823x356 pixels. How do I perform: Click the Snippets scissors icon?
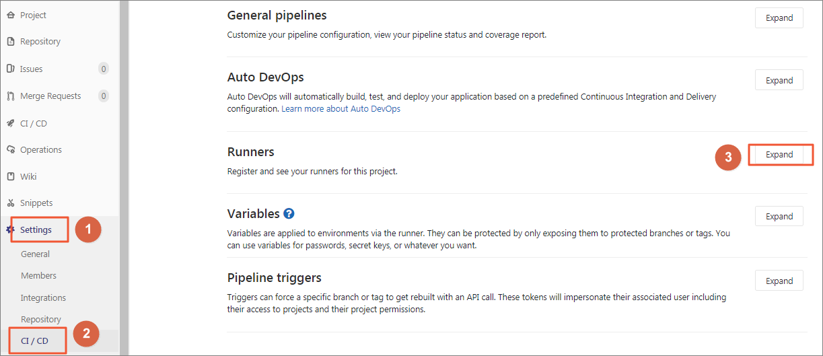coord(10,203)
